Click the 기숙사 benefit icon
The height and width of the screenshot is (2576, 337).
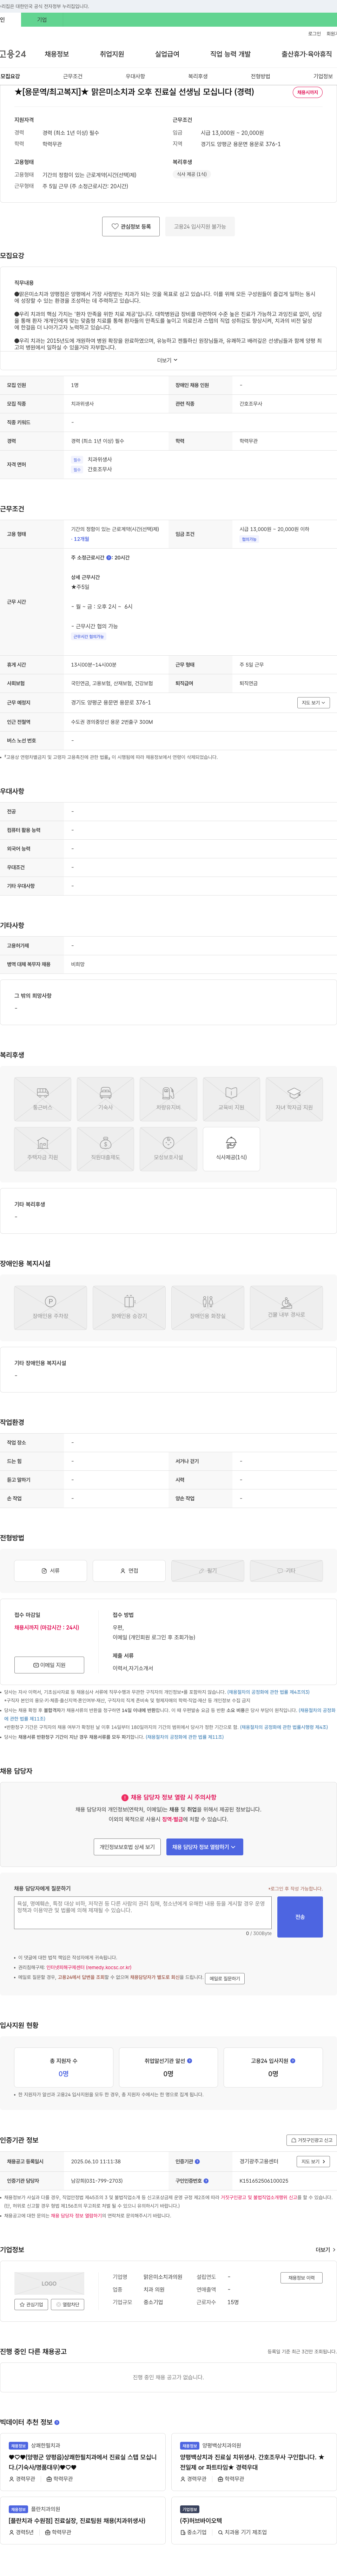[105, 1099]
